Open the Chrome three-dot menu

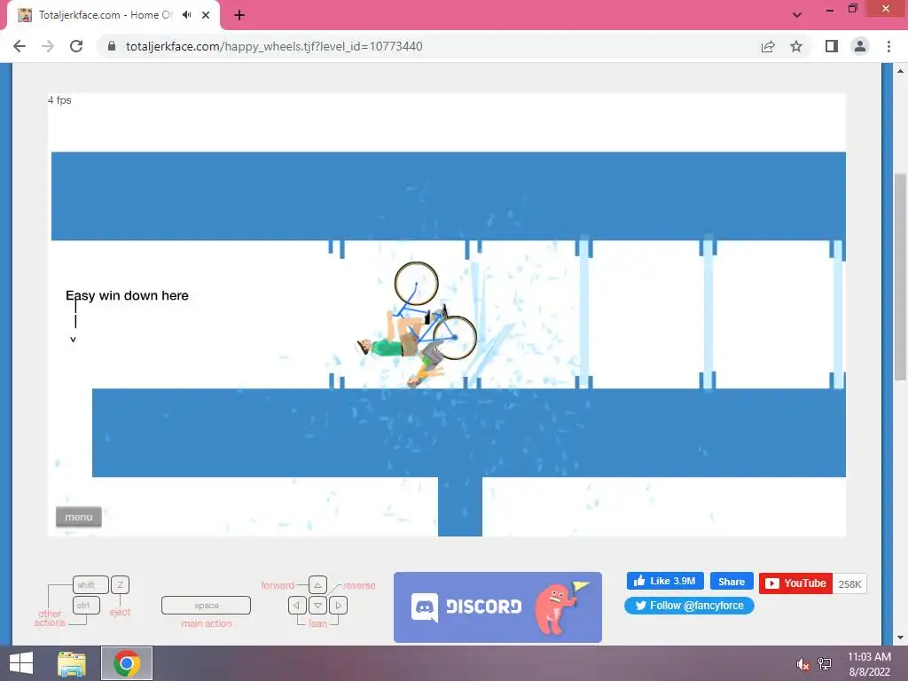click(x=888, y=46)
